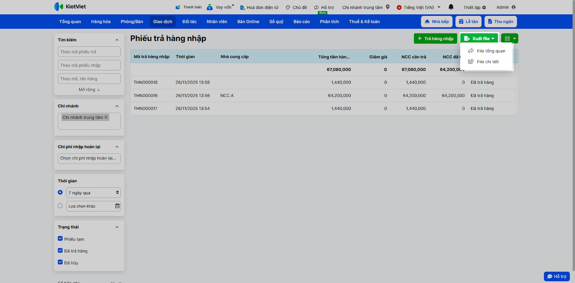Open Thiết lập settings gear
The width and height of the screenshot is (575, 283).
point(484,8)
